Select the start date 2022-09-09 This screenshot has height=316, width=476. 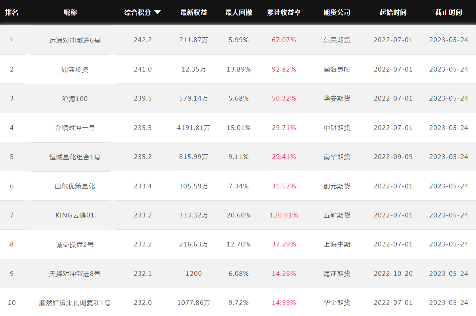tap(393, 157)
